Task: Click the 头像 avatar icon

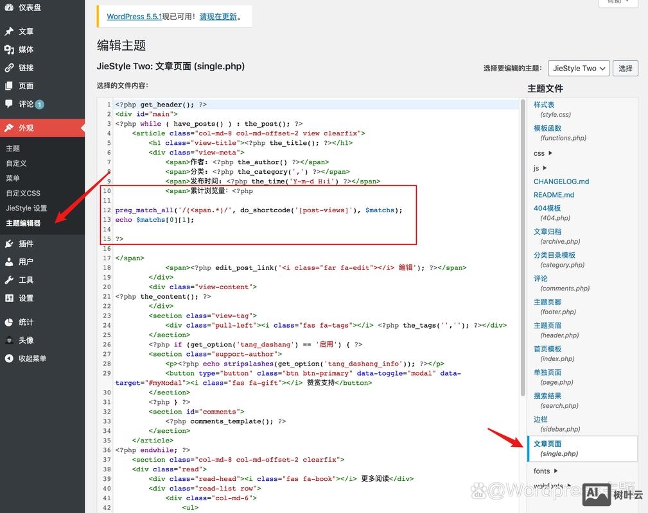Action: point(9,341)
